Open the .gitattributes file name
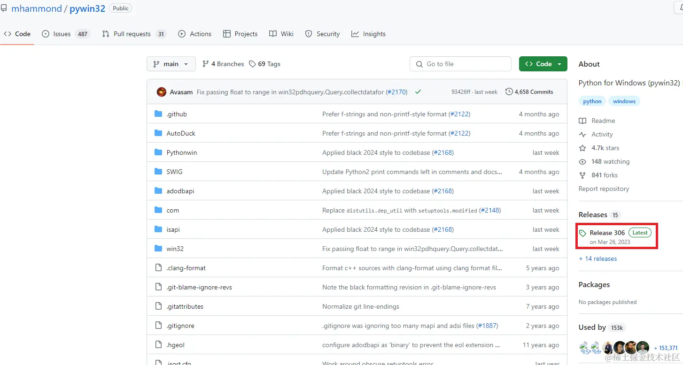This screenshot has height=365, width=683. click(x=185, y=306)
